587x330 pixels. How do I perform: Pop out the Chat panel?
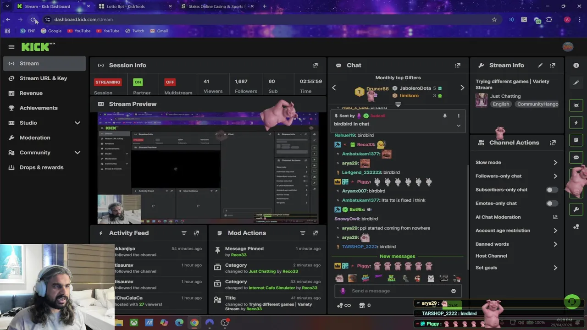pyautogui.click(x=458, y=66)
